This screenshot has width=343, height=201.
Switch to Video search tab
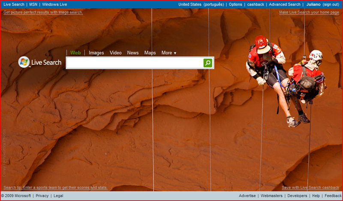(x=115, y=53)
